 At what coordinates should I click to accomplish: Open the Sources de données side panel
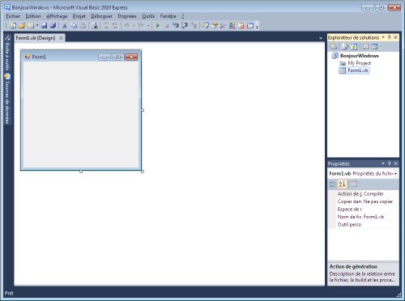7,99
